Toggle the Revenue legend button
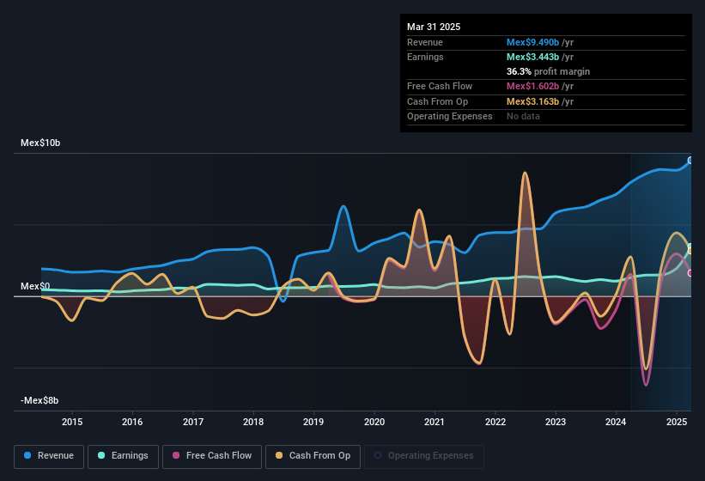 (x=49, y=456)
